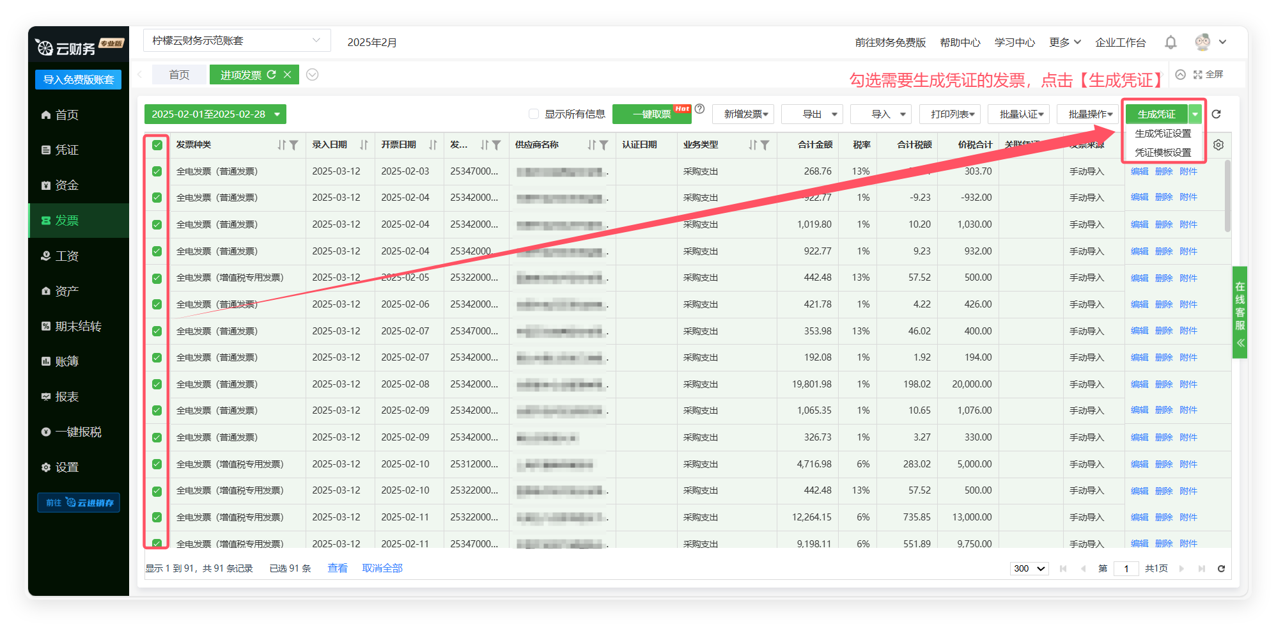Click the 生成凭证 button
Viewport: 1276px width, 624px height.
(1156, 114)
